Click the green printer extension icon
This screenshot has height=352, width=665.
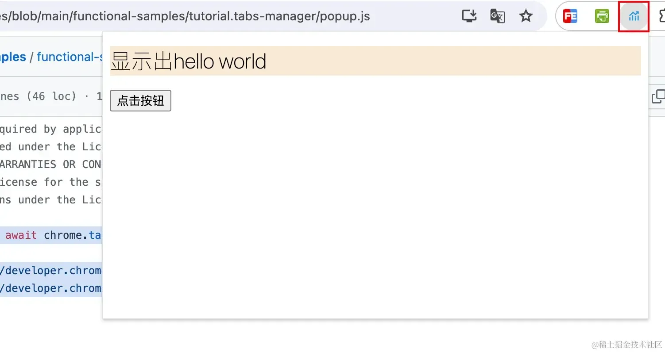(x=602, y=16)
